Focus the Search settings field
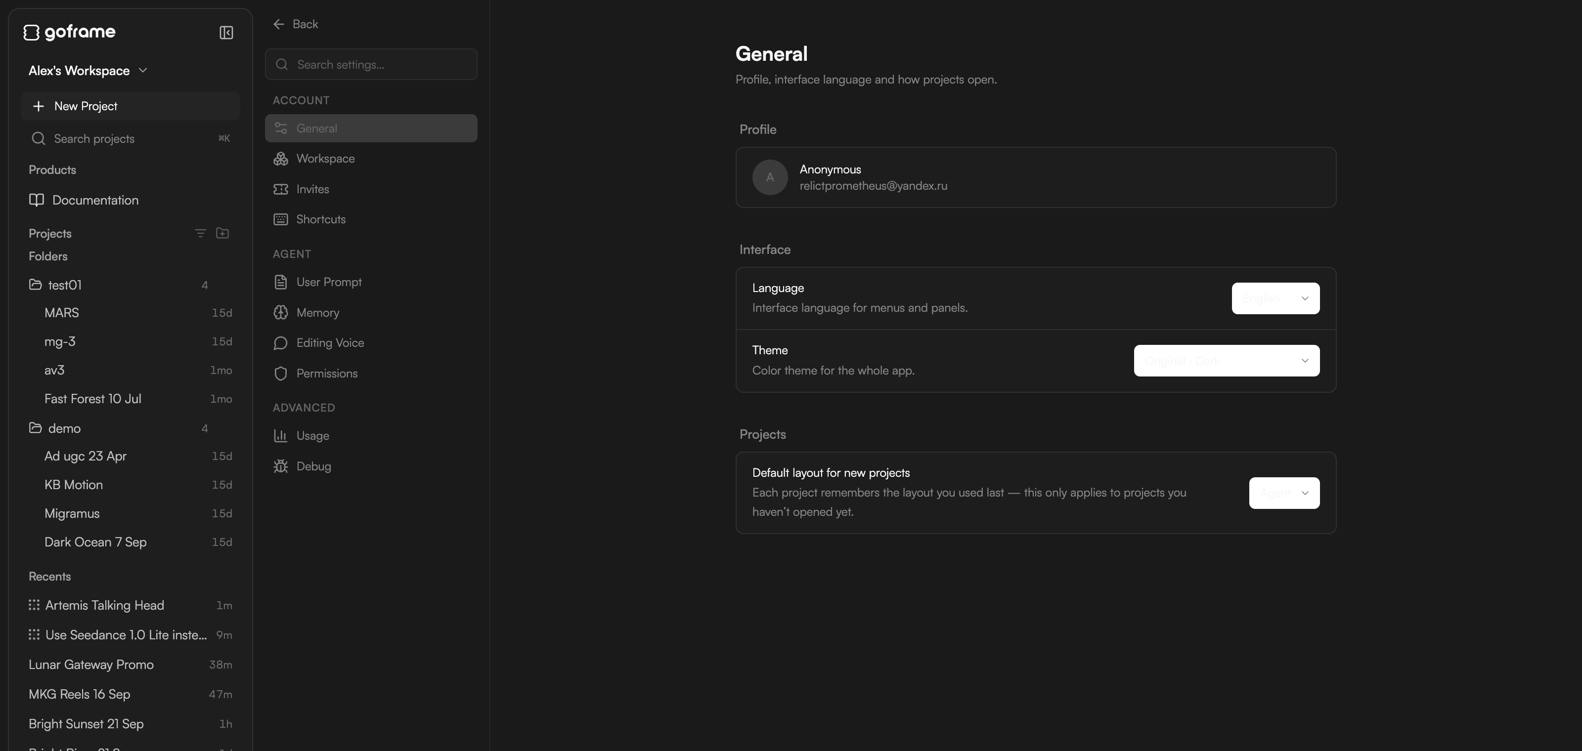Viewport: 1582px width, 751px height. [x=371, y=64]
